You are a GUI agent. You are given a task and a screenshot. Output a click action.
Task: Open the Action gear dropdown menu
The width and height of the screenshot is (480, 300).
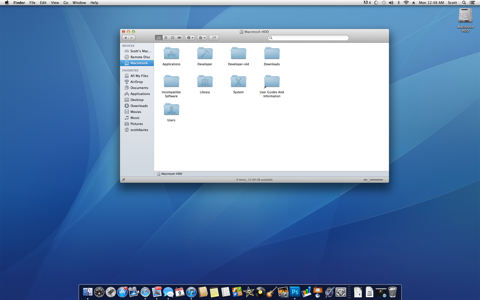190,38
